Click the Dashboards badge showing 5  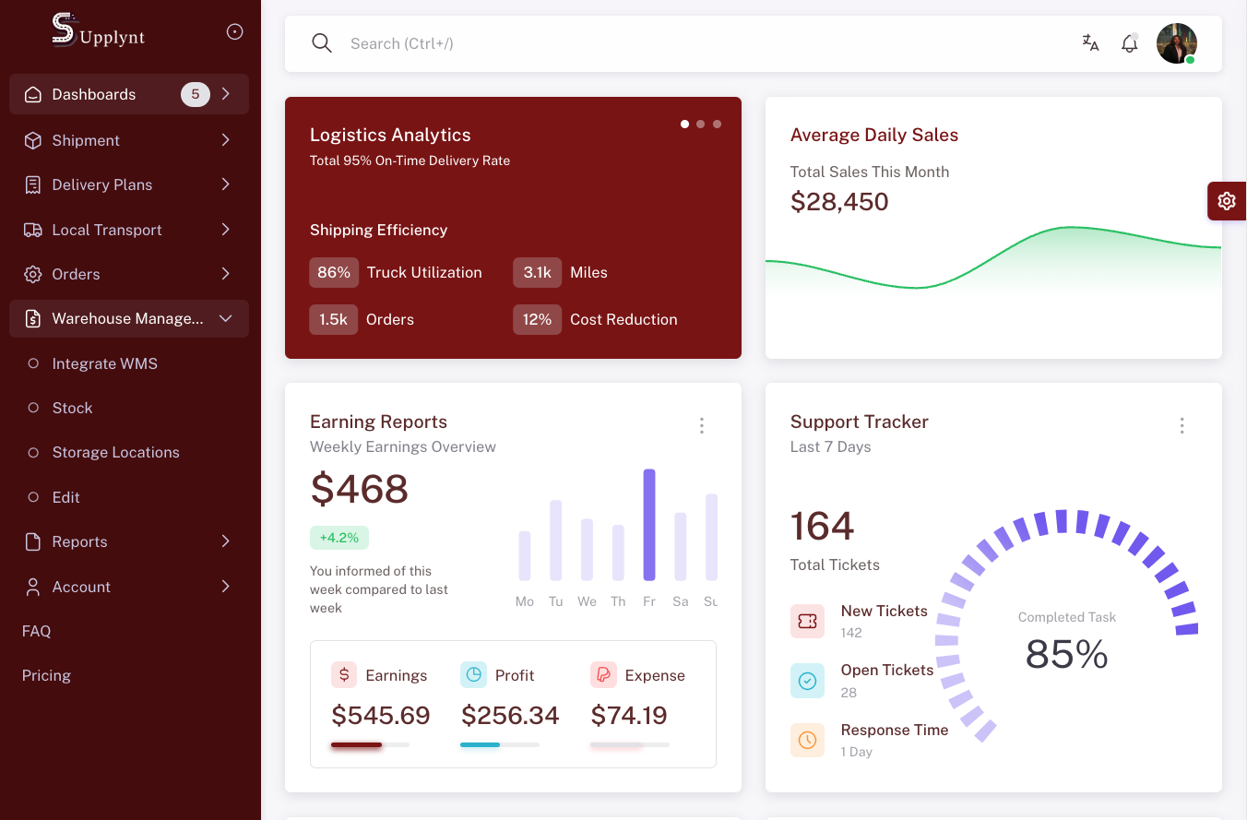(196, 94)
